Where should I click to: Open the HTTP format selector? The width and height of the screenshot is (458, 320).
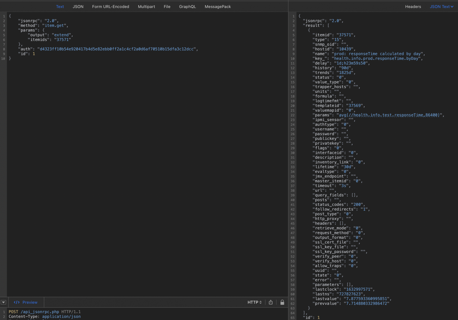point(254,302)
